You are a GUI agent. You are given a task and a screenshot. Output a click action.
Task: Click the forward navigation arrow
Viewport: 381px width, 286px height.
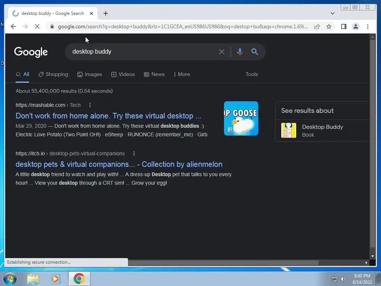point(25,26)
